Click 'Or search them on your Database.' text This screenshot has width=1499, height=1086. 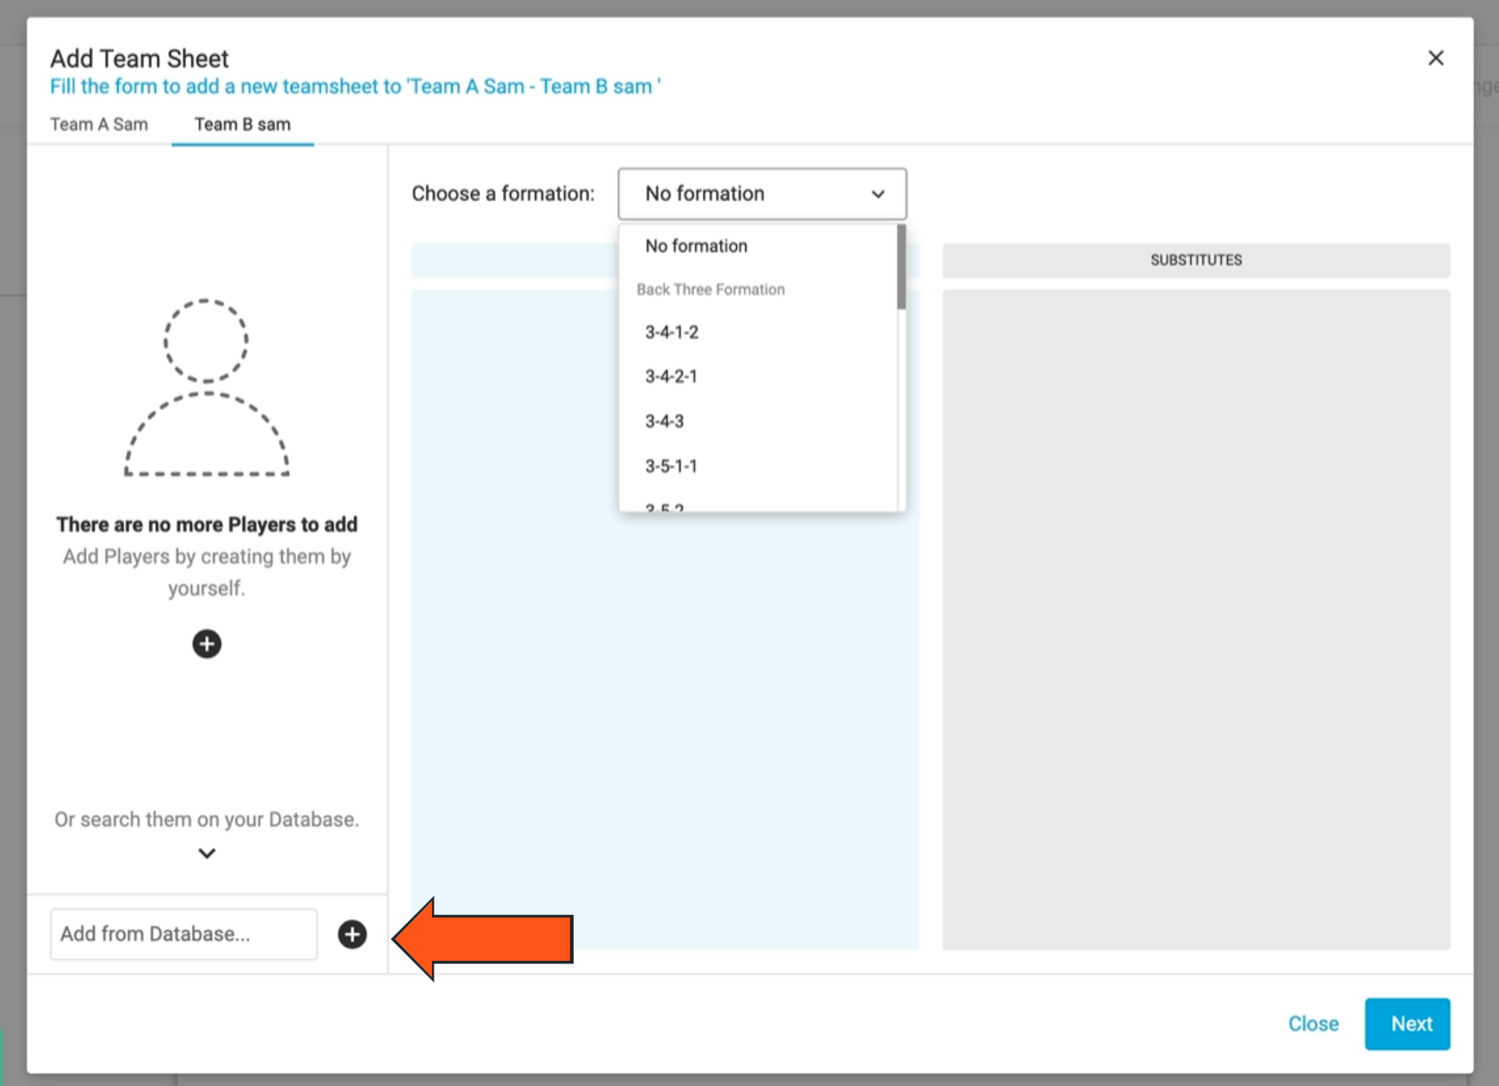(207, 820)
